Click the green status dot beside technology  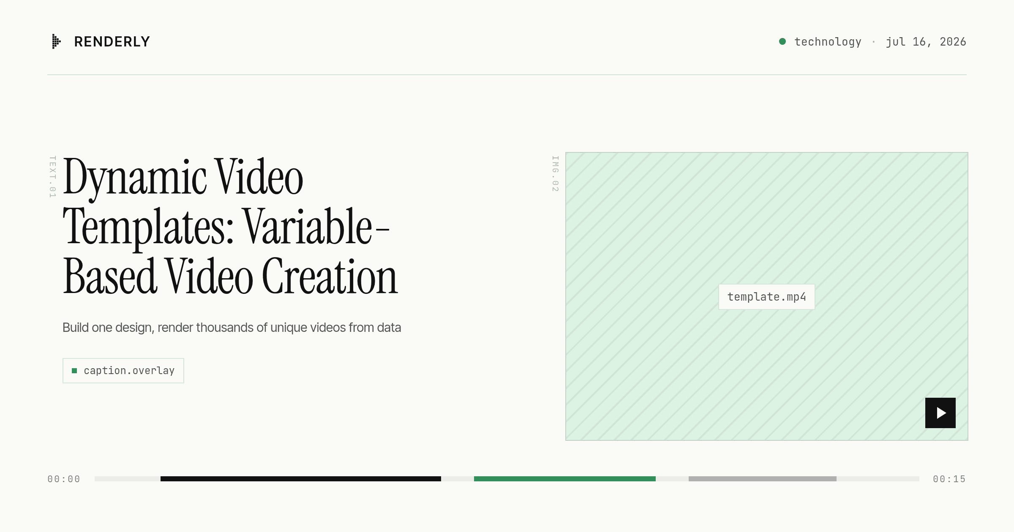click(x=782, y=41)
